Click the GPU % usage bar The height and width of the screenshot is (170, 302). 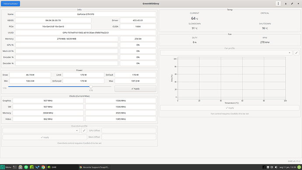click(67, 45)
